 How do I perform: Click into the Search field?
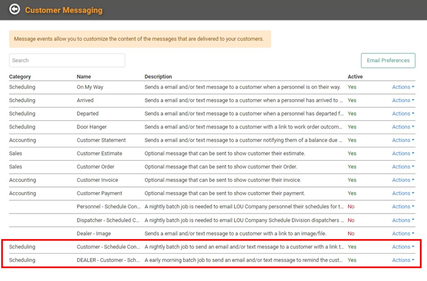tap(67, 60)
